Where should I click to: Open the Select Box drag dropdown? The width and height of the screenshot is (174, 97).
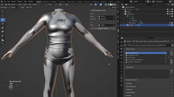(30, 7)
